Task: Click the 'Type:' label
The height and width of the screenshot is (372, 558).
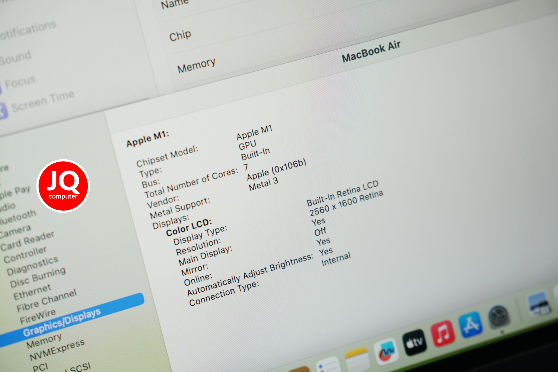Action: (x=150, y=172)
